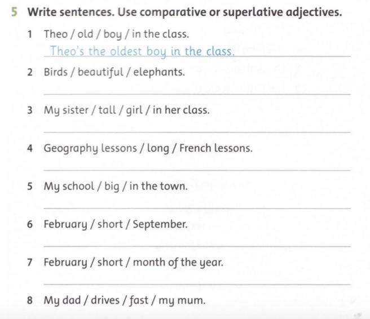Click the 'Geography lessons / long' prompt
Image resolution: width=370 pixels, height=319 pixels.
tap(148, 148)
